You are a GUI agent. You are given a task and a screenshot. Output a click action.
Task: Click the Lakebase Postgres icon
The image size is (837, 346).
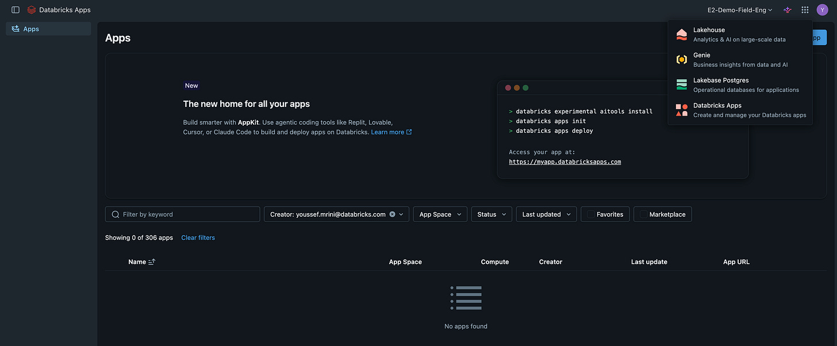[682, 85]
